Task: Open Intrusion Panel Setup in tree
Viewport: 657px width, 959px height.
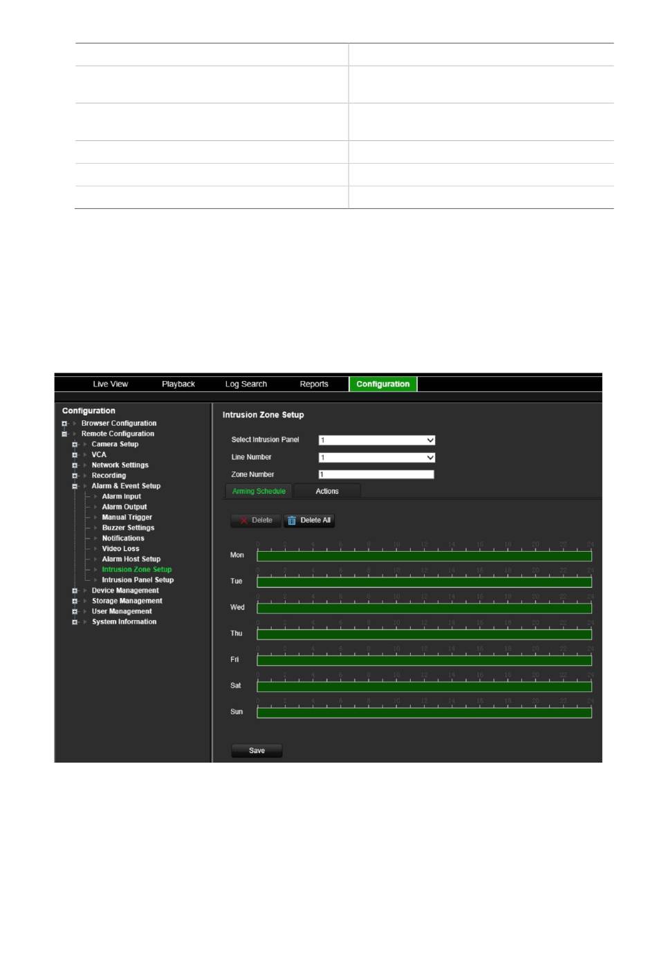Action: [138, 580]
